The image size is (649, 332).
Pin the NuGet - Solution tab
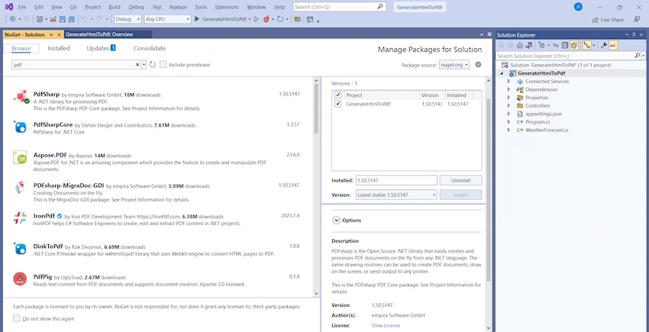pos(51,35)
